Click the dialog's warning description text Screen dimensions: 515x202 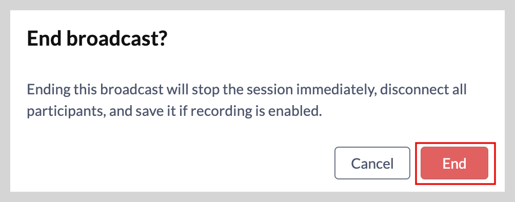pyautogui.click(x=247, y=100)
